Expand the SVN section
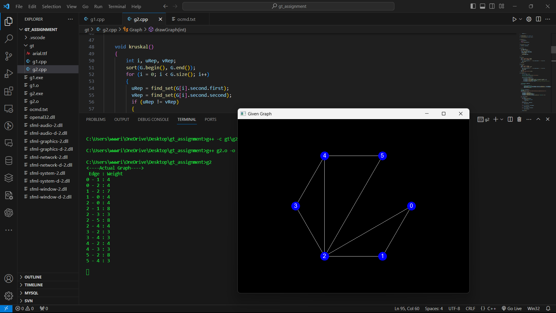 point(28,301)
